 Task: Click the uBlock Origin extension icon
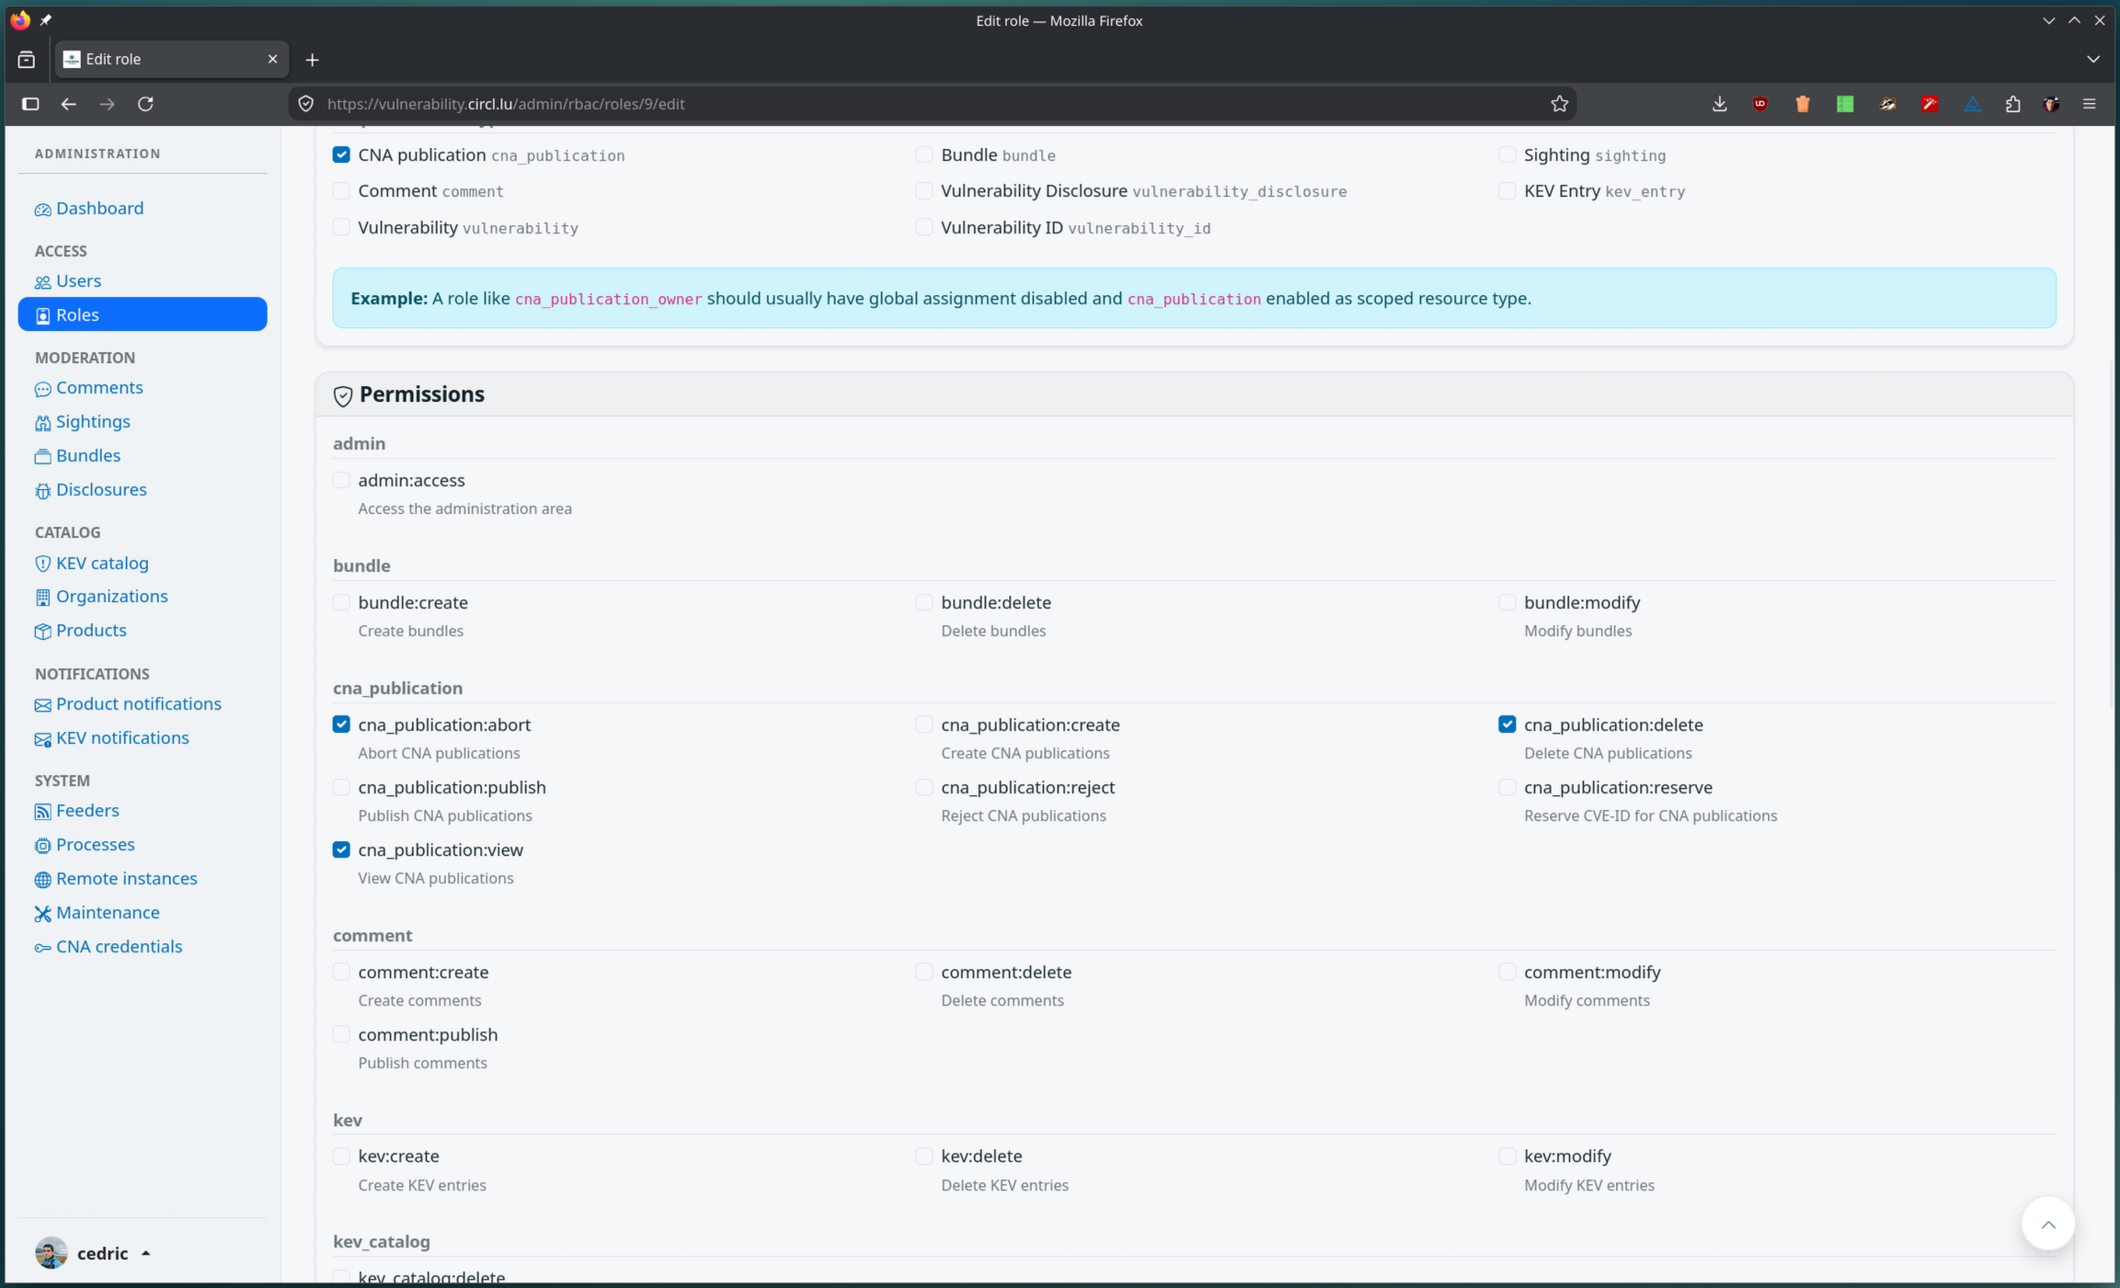coord(1760,104)
